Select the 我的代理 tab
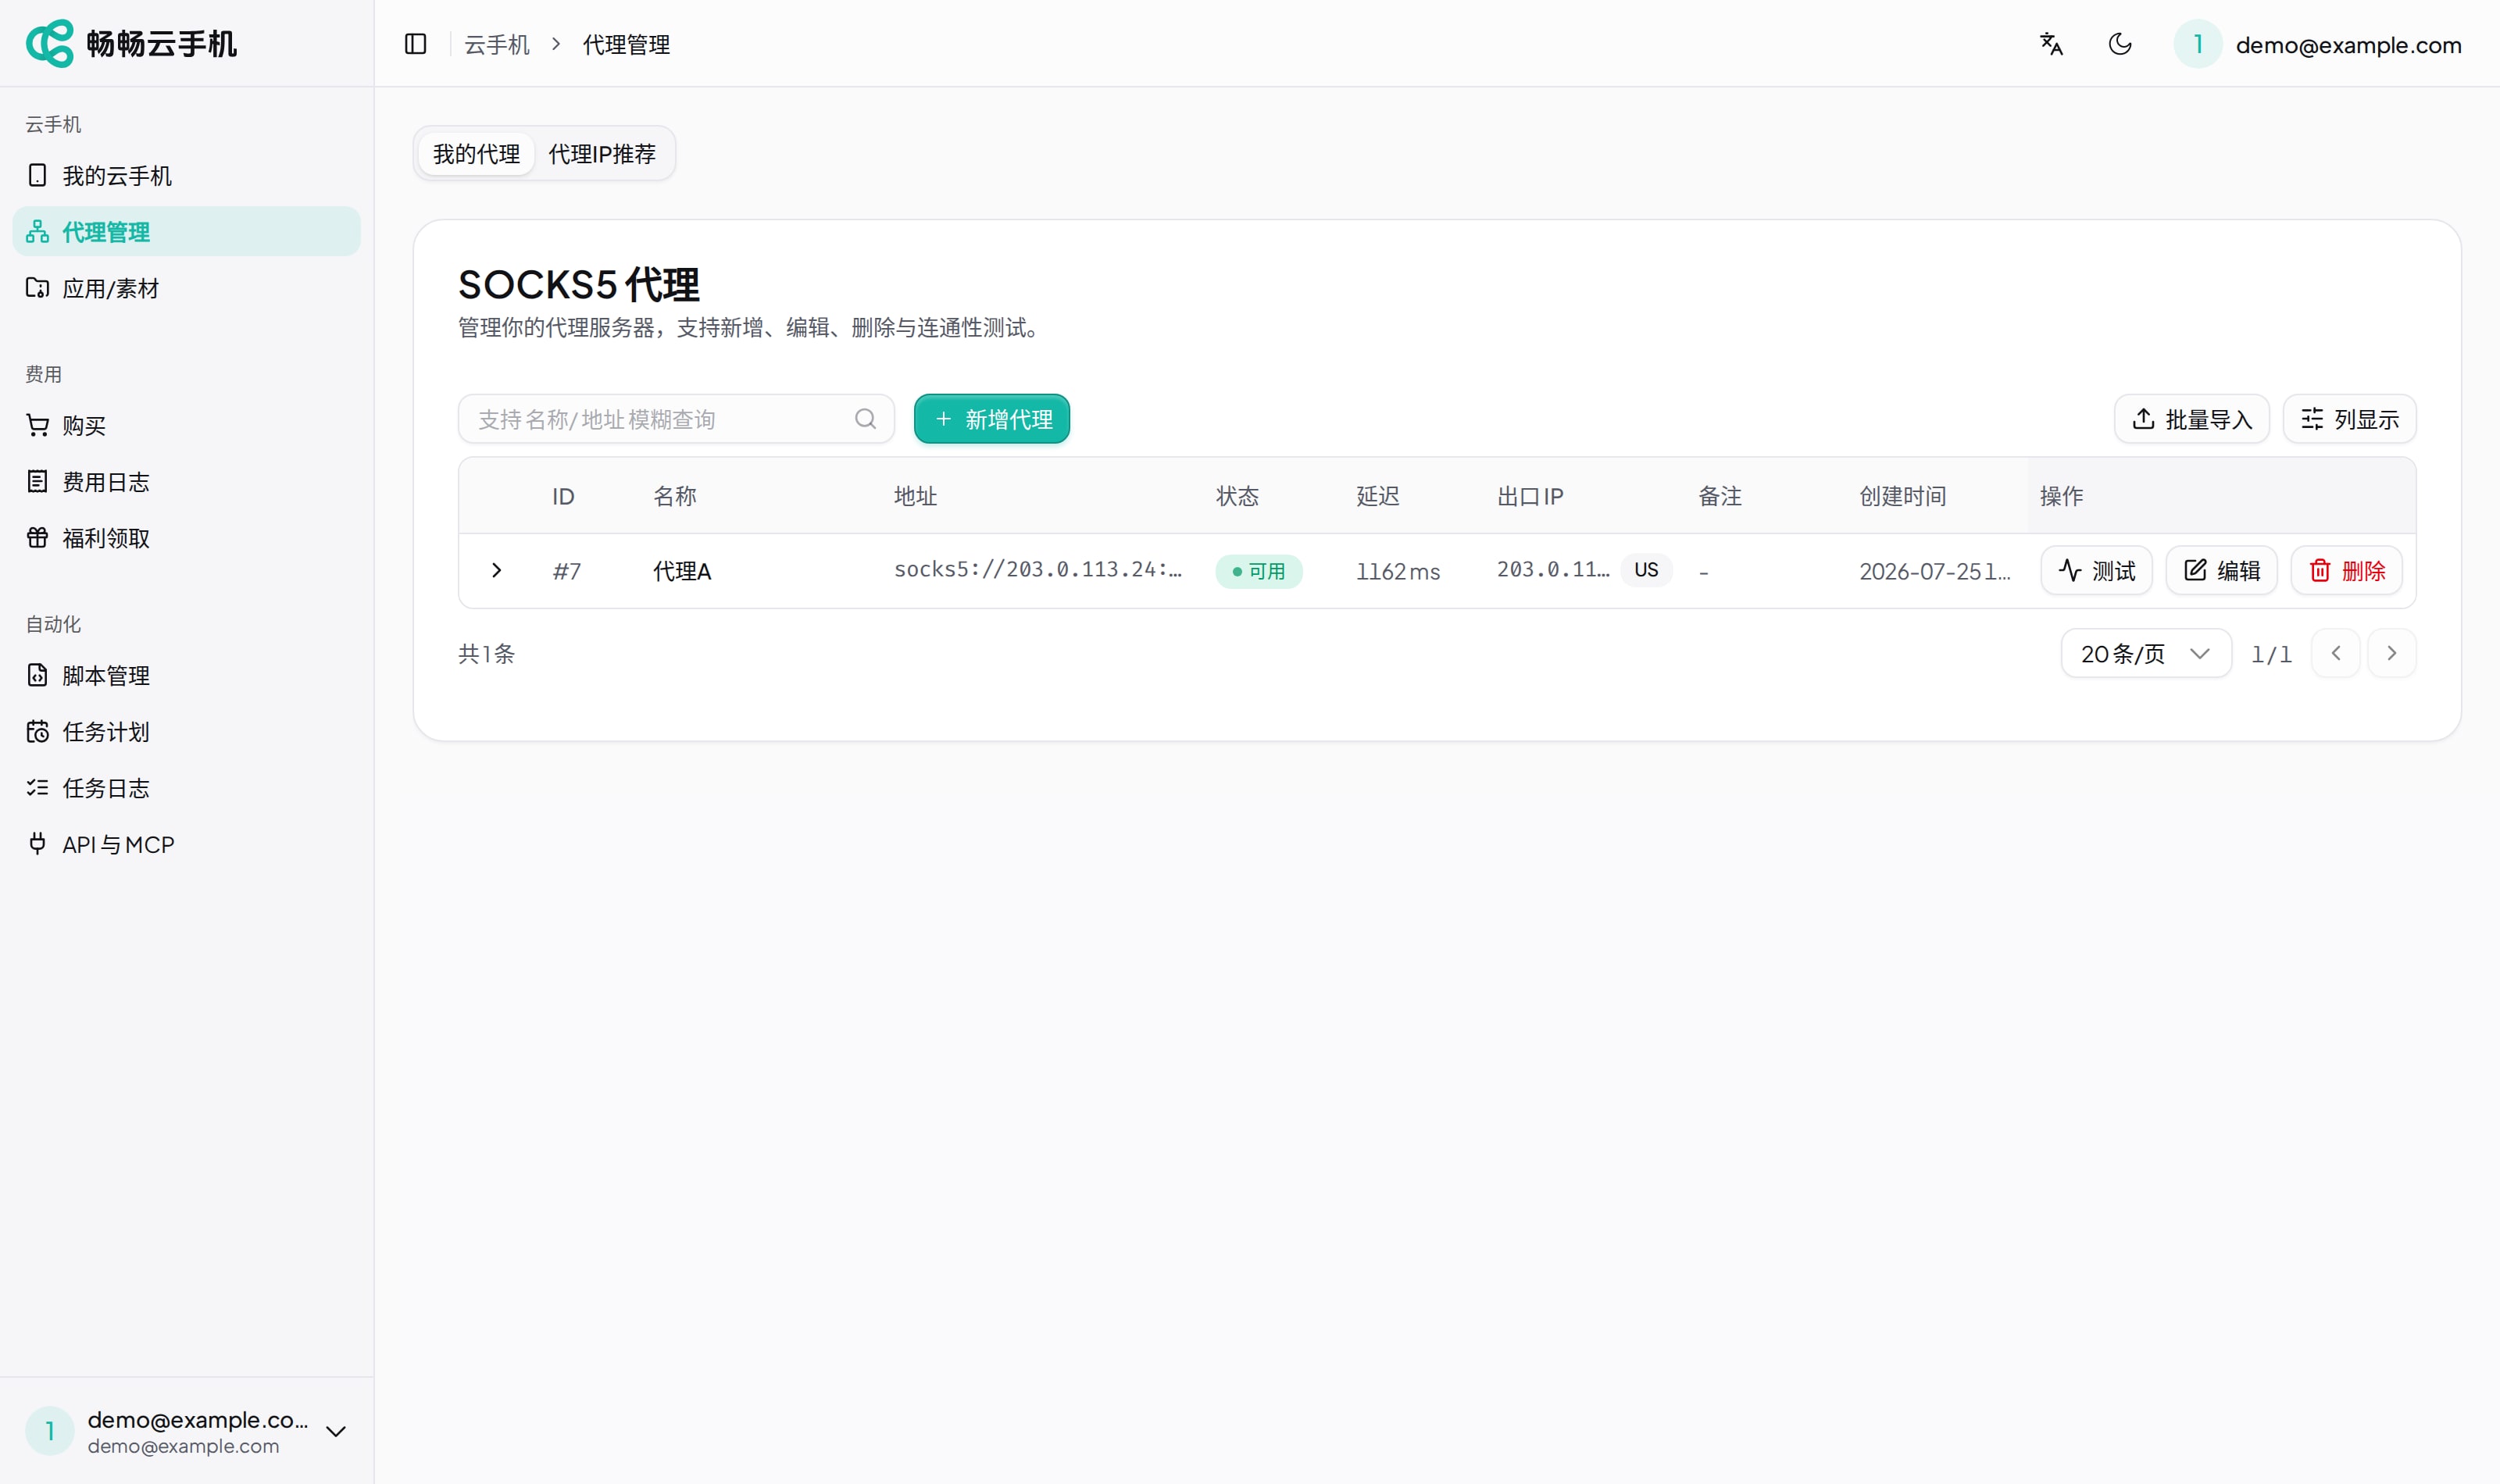The image size is (2500, 1484). [476, 154]
